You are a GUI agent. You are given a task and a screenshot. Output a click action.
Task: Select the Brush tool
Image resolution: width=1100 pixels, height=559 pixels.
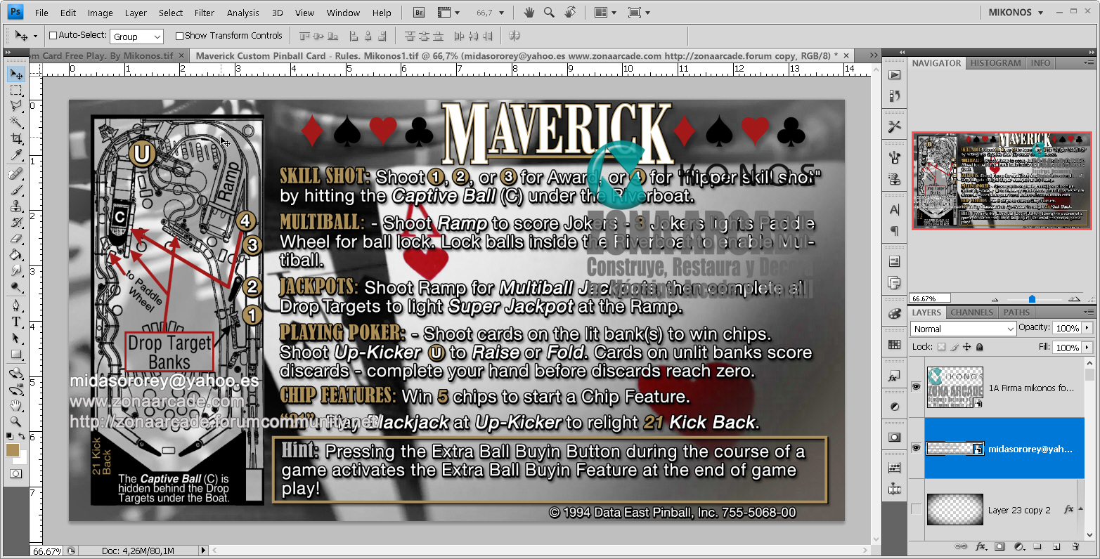[x=16, y=190]
